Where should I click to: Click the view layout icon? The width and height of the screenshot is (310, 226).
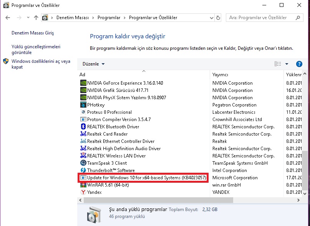278,64
